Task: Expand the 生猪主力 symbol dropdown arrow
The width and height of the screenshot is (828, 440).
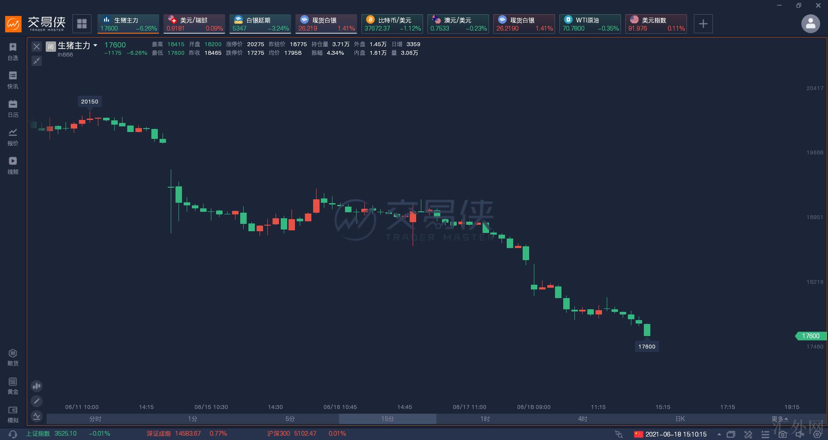Action: click(x=95, y=45)
